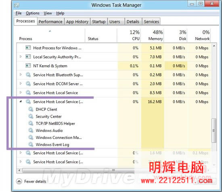This screenshot has height=192, width=222.
Task: Click the Task Manager title bar icon
Action: pos(17,5)
